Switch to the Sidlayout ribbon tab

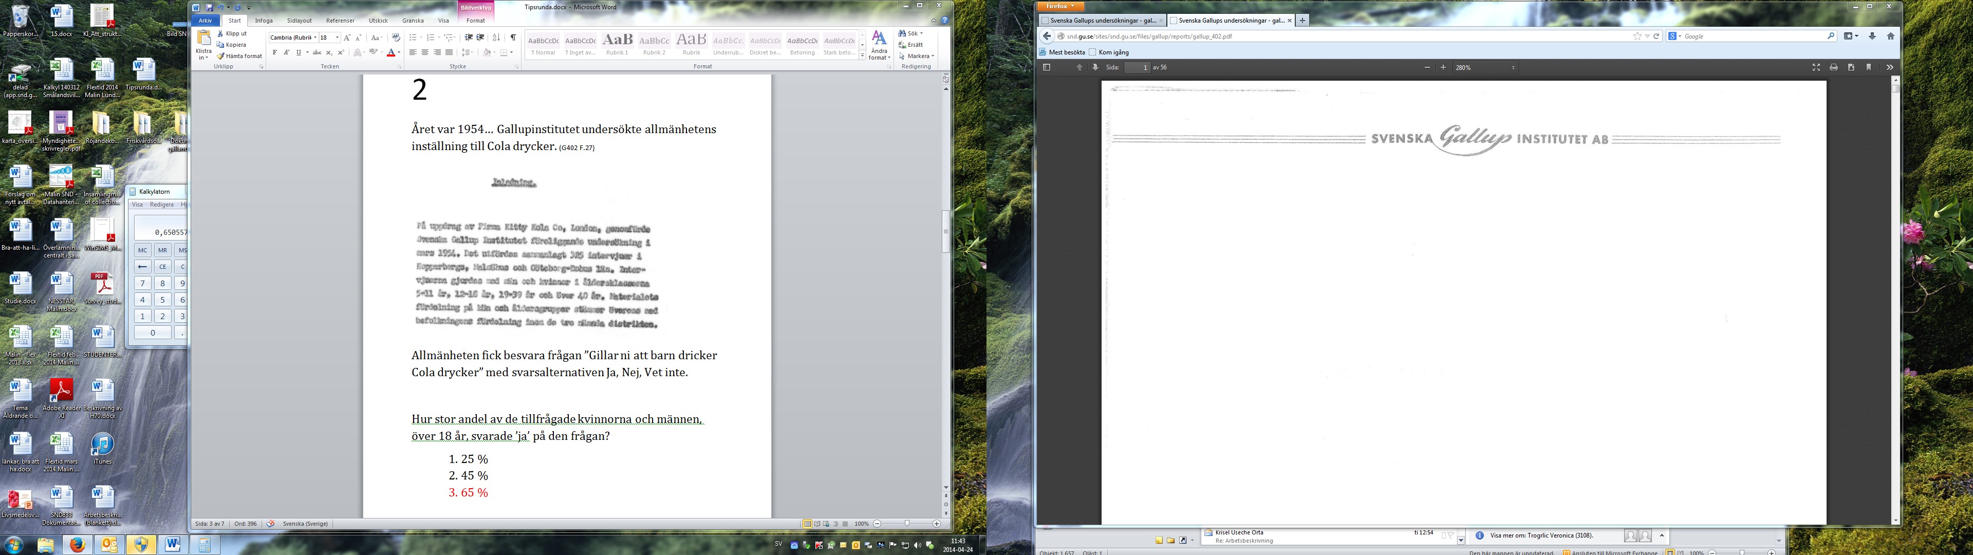coord(300,21)
